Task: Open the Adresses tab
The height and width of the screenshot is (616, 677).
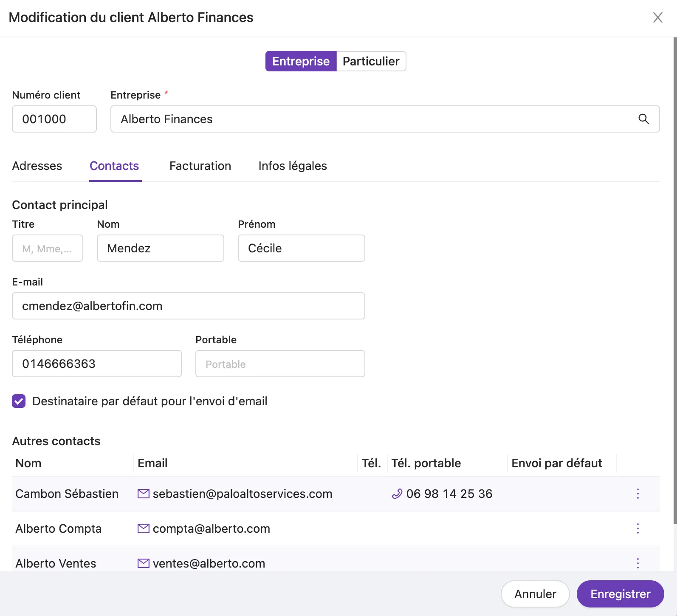Action: click(x=37, y=166)
